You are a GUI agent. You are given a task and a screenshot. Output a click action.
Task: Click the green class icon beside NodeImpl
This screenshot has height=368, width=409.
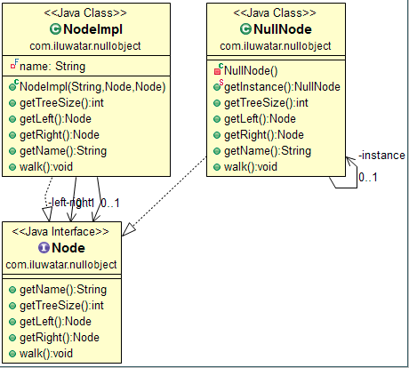pyautogui.click(x=55, y=29)
